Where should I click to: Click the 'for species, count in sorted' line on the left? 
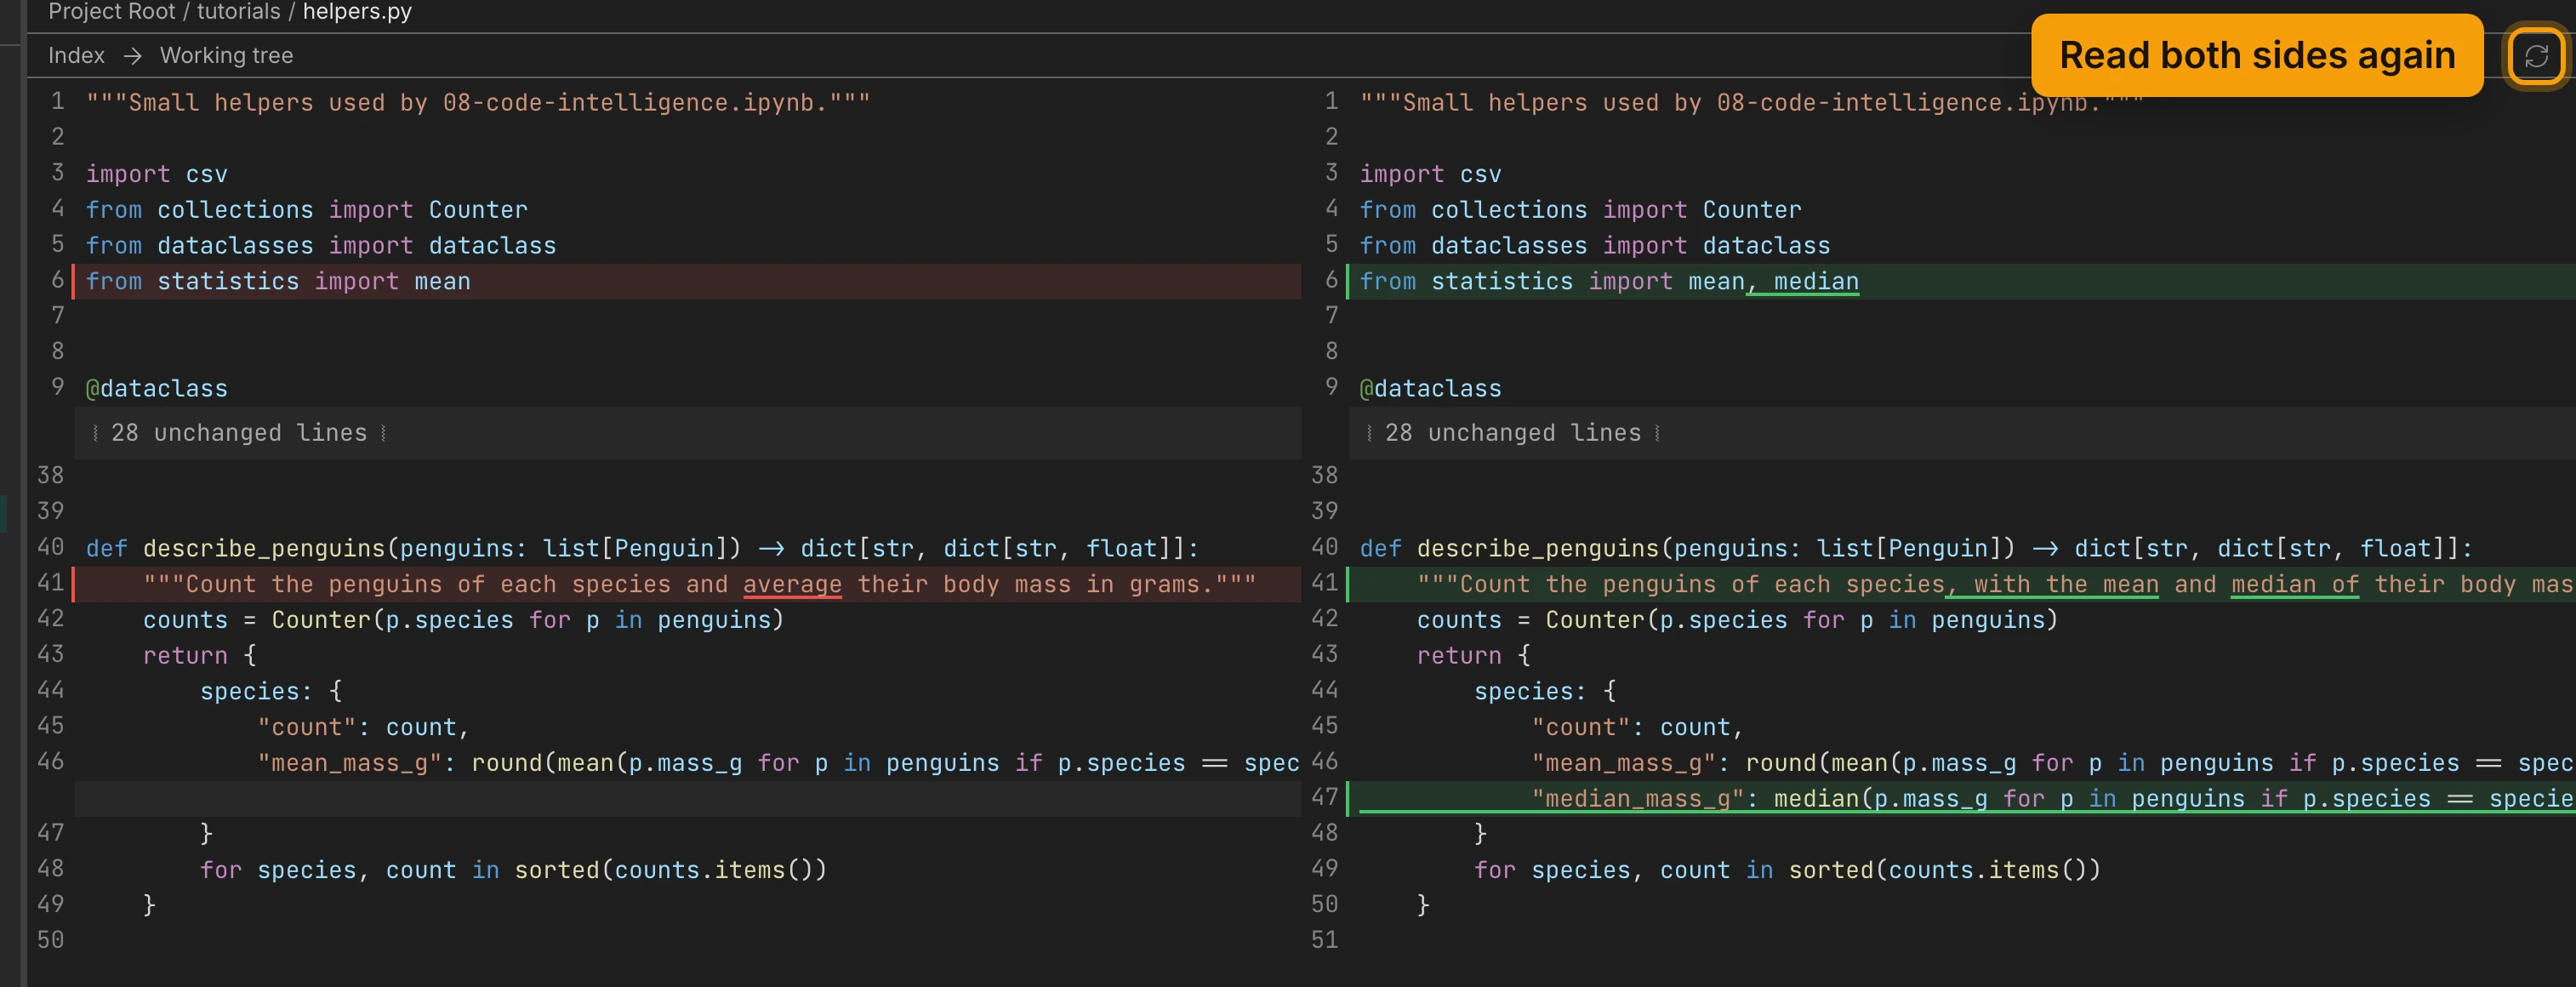513,870
